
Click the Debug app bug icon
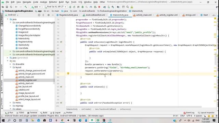click(82, 7)
